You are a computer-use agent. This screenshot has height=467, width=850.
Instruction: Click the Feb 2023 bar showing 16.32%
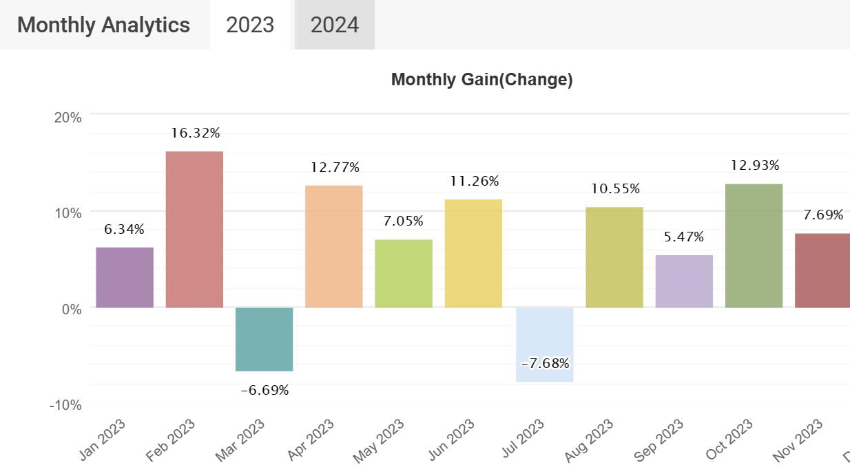pos(194,229)
